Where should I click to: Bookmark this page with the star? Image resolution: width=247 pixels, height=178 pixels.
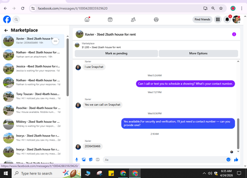coord(221,8)
